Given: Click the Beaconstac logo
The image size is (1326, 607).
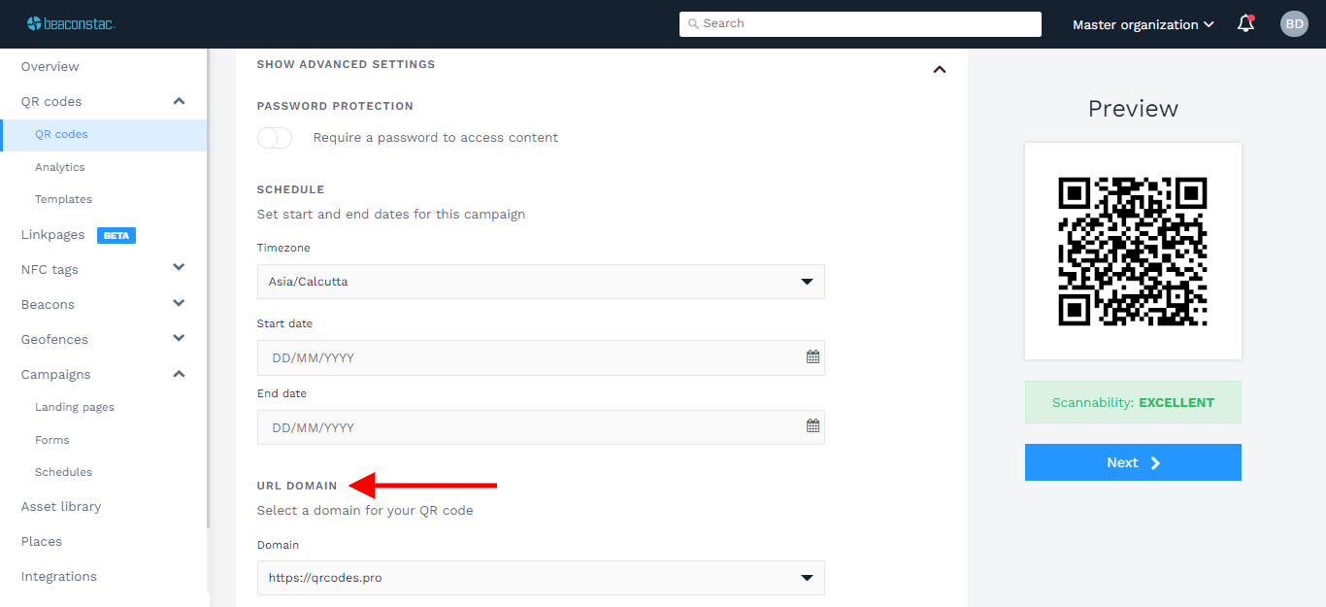Looking at the screenshot, I should point(71,23).
